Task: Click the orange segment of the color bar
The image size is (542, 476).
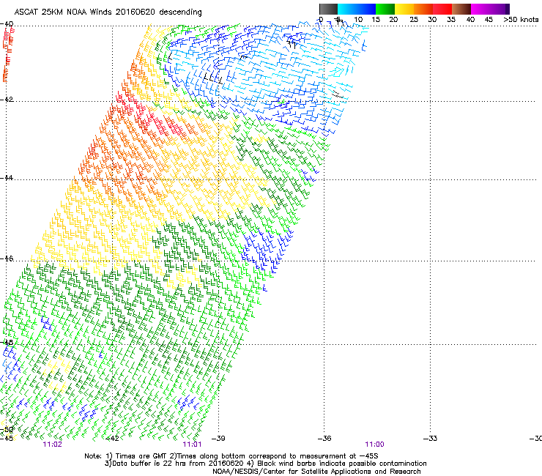Action: (423, 9)
